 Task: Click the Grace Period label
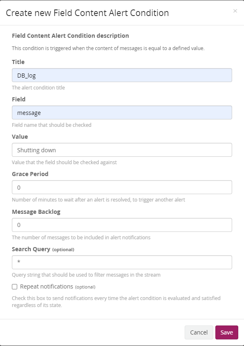(x=30, y=174)
